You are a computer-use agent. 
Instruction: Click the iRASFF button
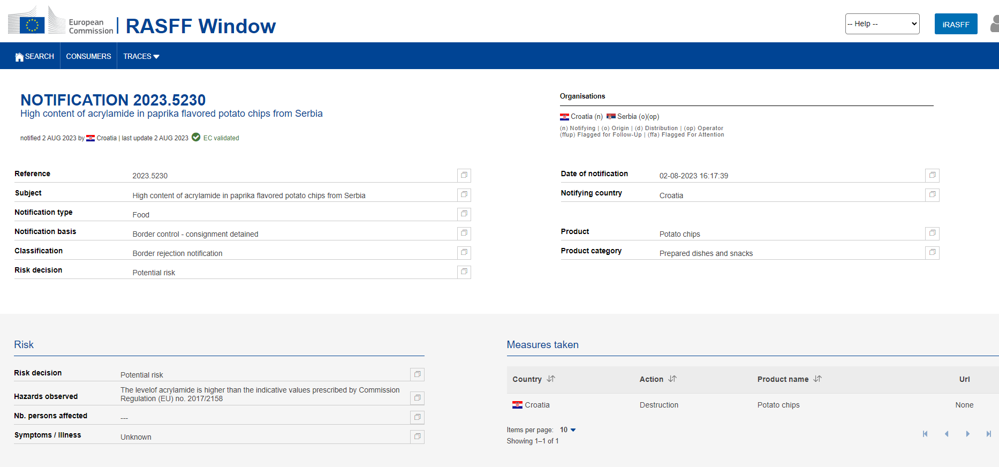point(956,24)
